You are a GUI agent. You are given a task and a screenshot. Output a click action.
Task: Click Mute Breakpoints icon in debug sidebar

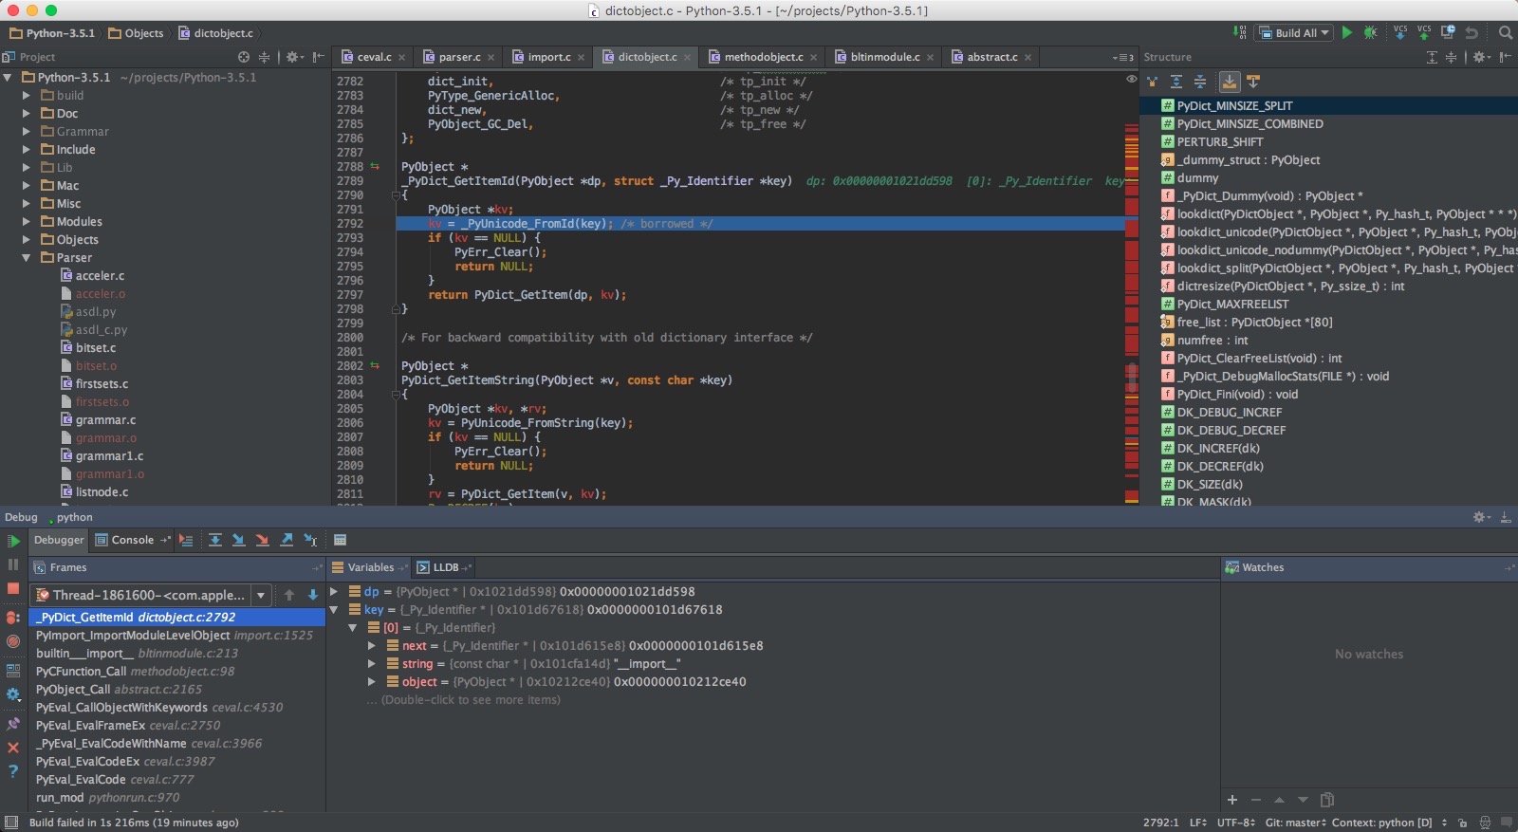pos(13,641)
